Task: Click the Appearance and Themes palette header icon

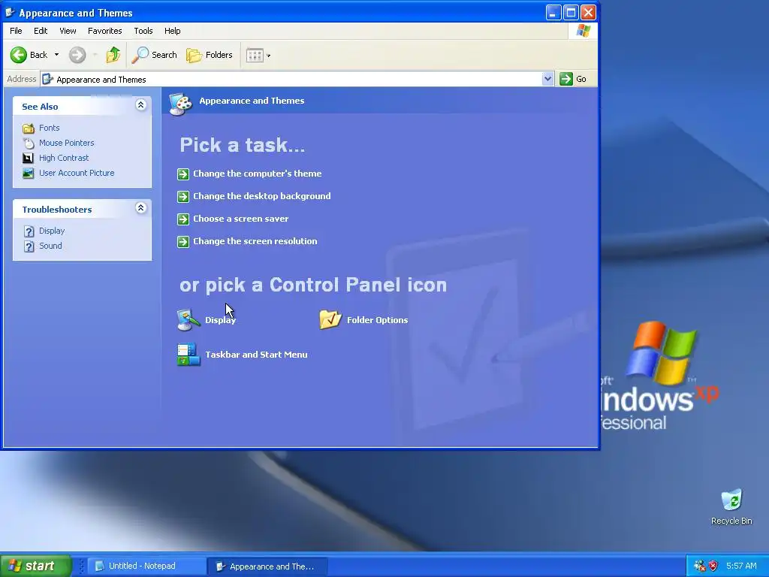Action: click(x=181, y=104)
